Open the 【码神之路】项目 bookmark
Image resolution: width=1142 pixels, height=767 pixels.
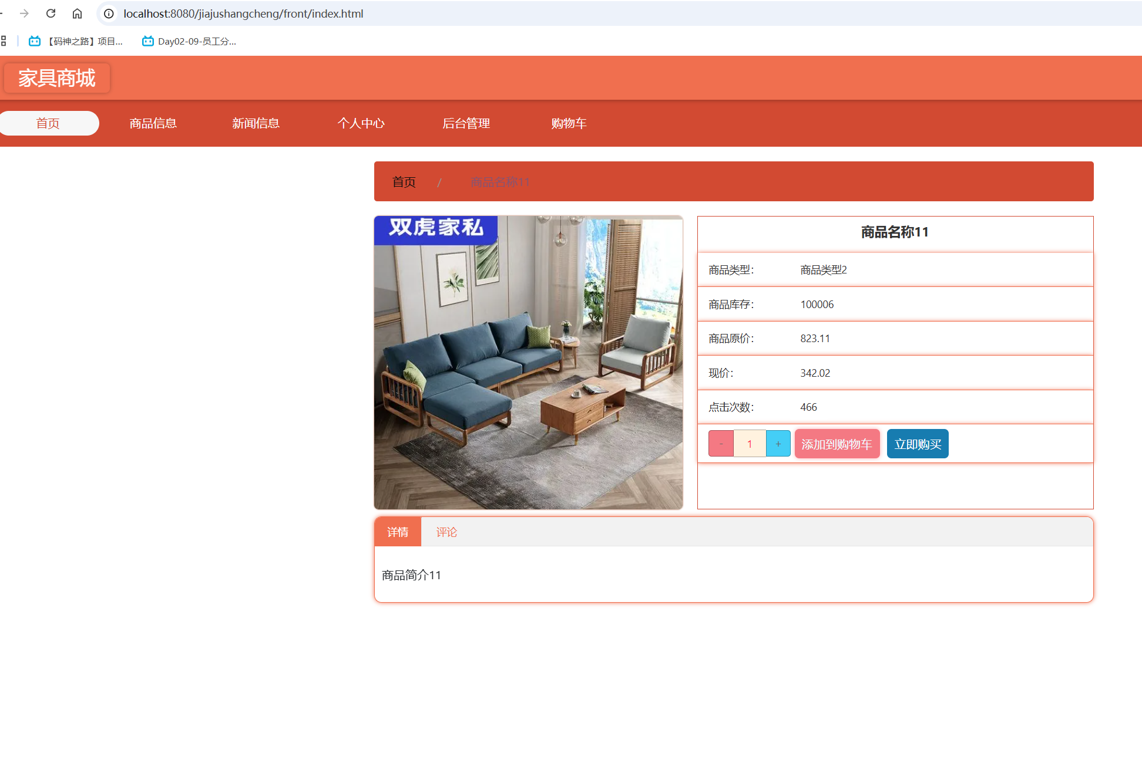click(76, 41)
